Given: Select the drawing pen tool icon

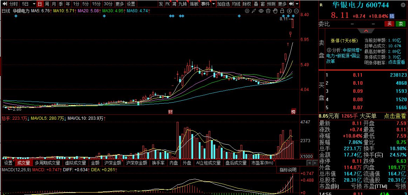Looking at the screenshot, I should 254,11.
